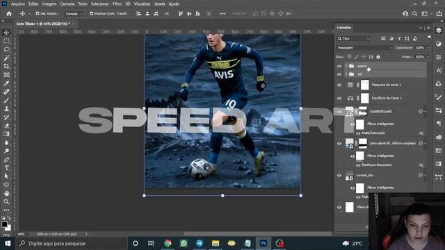The image size is (445, 250).
Task: Filter layers by pixel layers
Action: point(383,39)
